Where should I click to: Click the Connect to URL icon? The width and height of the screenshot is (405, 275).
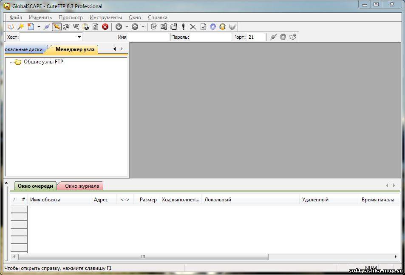86,27
